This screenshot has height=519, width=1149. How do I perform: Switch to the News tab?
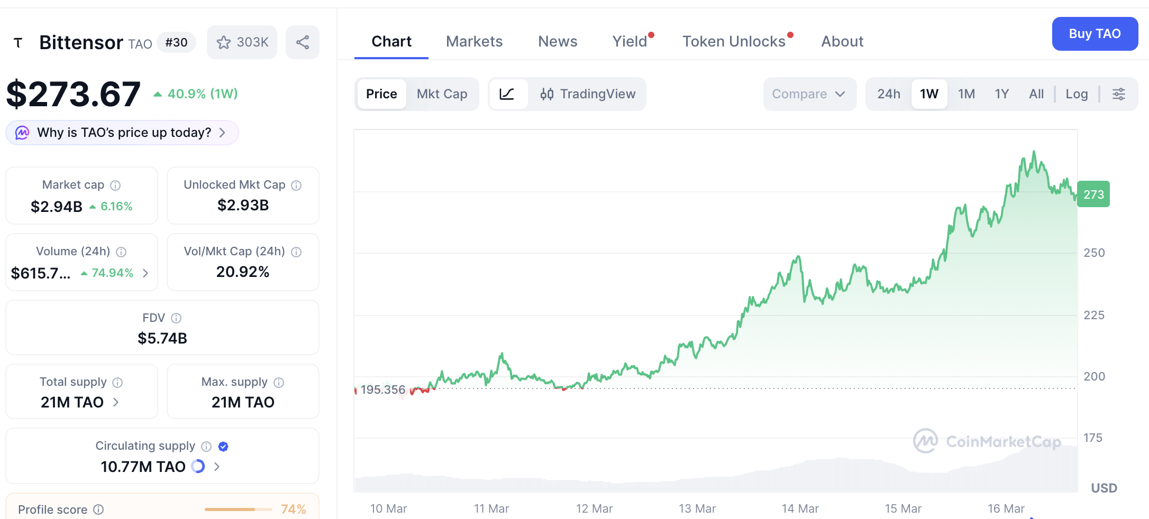[558, 41]
